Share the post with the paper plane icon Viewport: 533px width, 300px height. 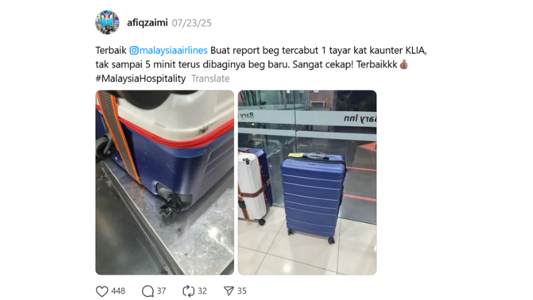click(x=229, y=291)
